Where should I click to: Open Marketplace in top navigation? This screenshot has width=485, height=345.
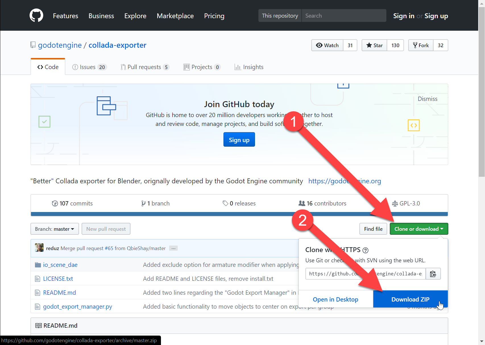pyautogui.click(x=175, y=16)
